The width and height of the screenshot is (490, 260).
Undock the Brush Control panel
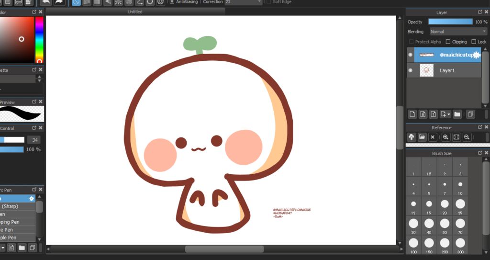(x=34, y=128)
